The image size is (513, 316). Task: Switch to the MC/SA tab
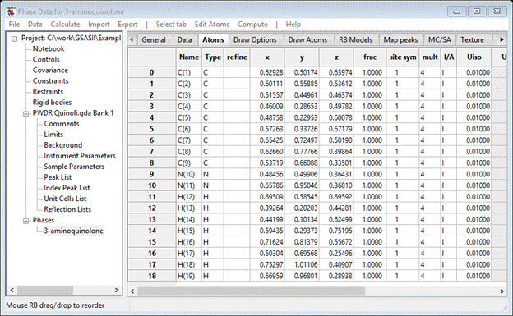pos(440,40)
